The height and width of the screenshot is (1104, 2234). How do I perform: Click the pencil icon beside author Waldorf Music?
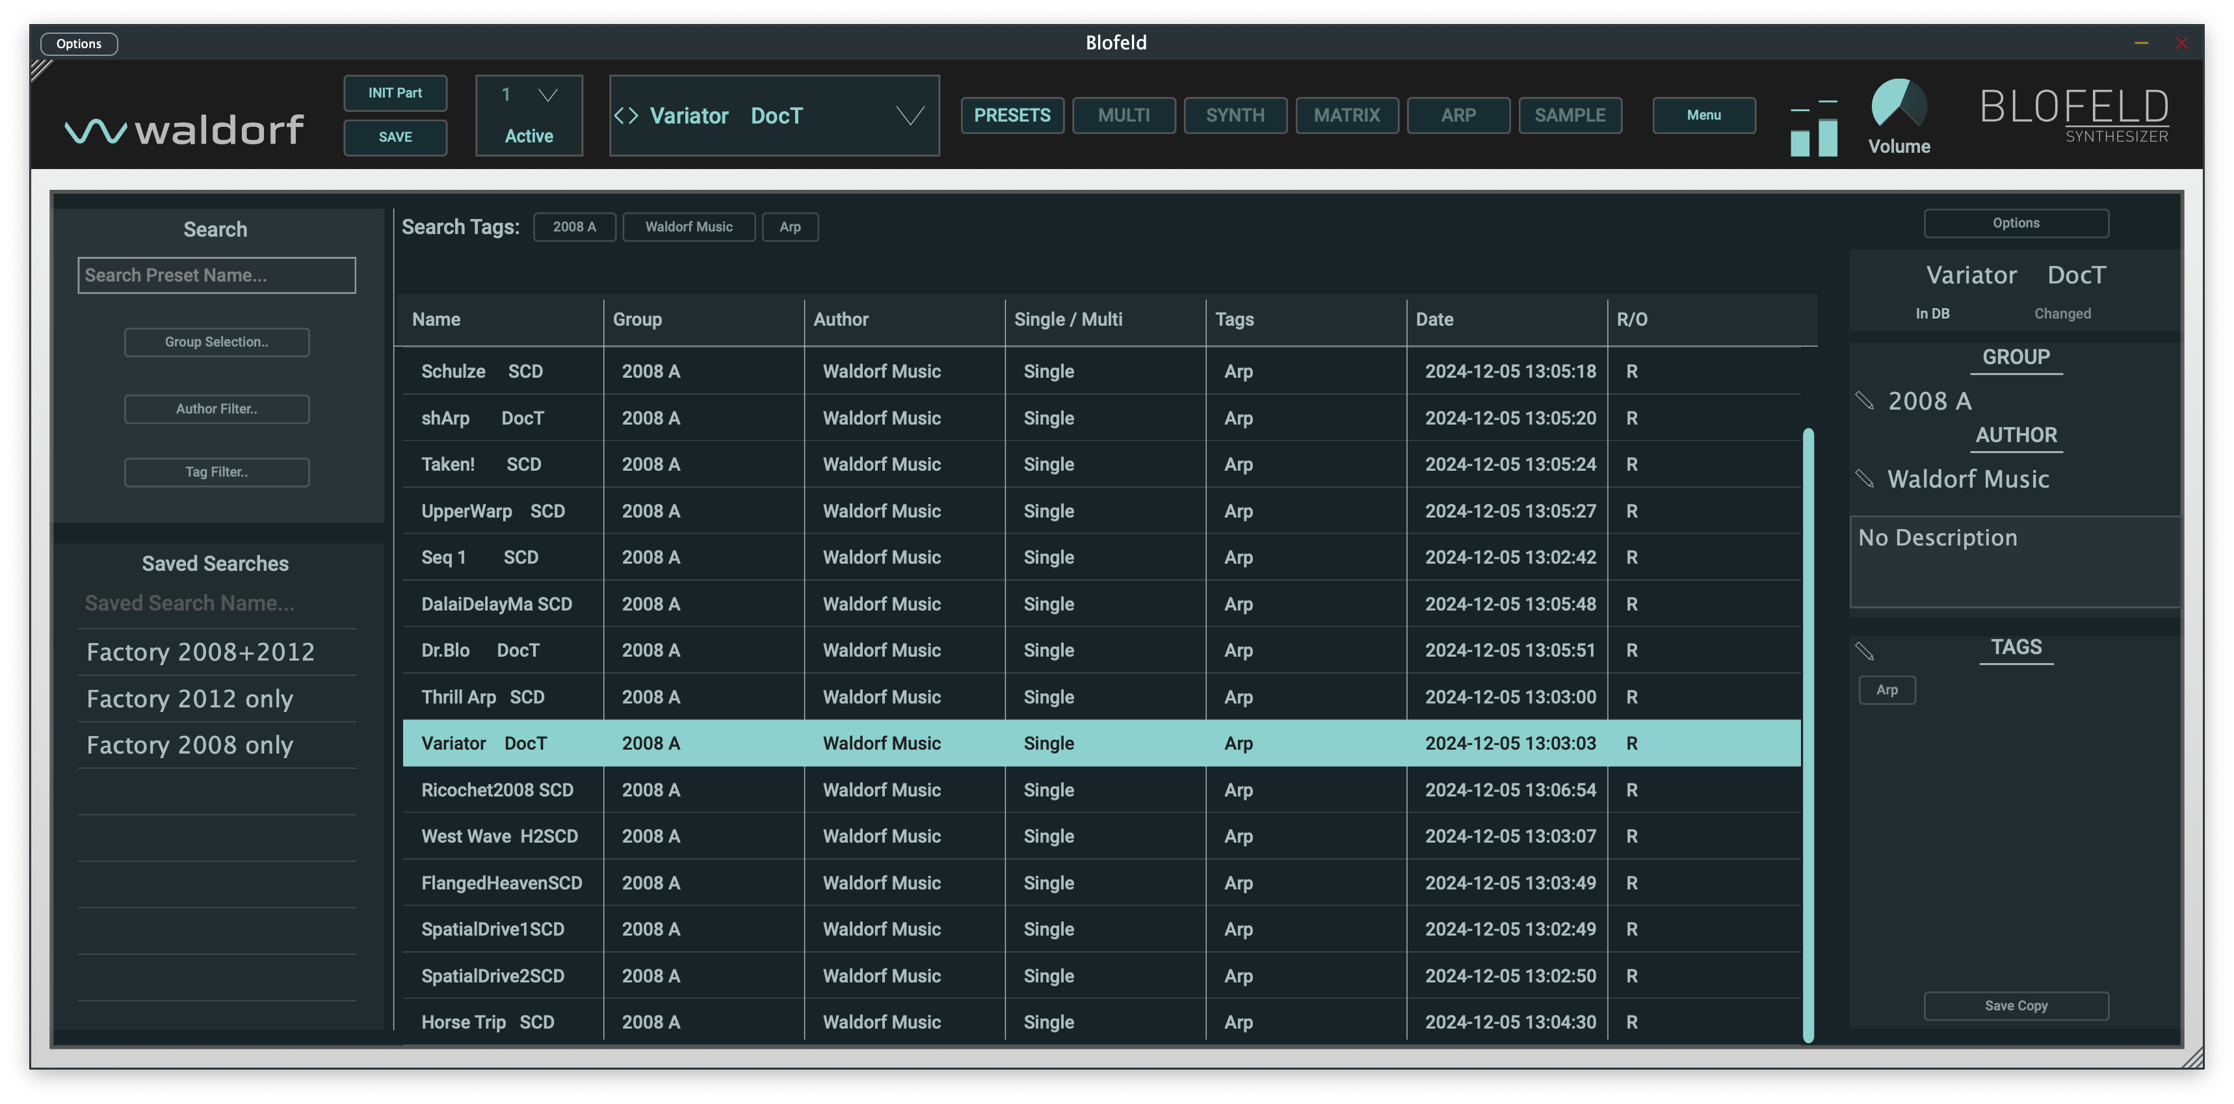(1865, 478)
